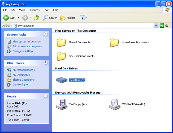Viewport: 173px width, 133px height.
Task: Open the Edit menu
Action: (x=13, y=10)
